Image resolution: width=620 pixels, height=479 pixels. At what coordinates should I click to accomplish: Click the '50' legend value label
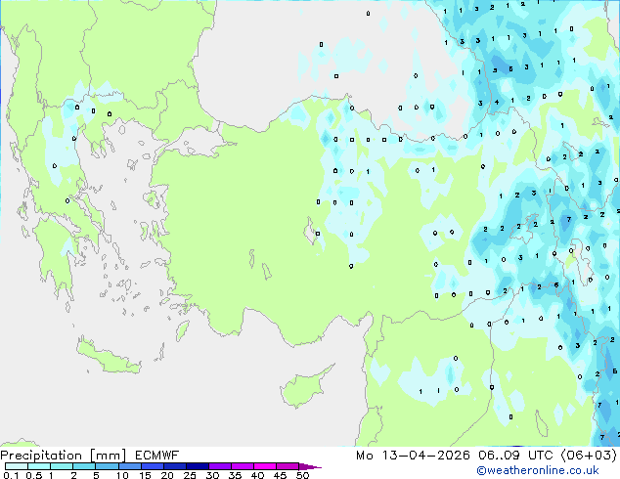303,475
